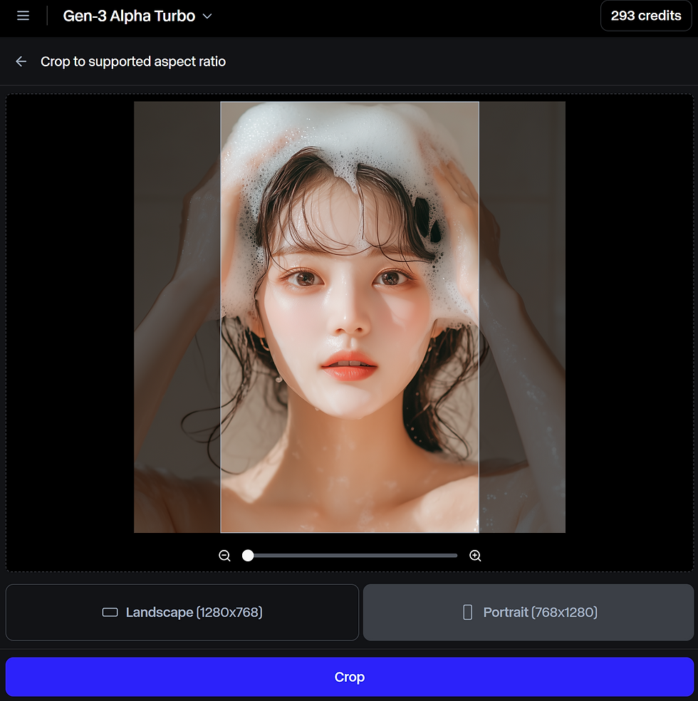Click the white crop frame border
Viewport: 698px width, 701px height.
click(x=221, y=317)
